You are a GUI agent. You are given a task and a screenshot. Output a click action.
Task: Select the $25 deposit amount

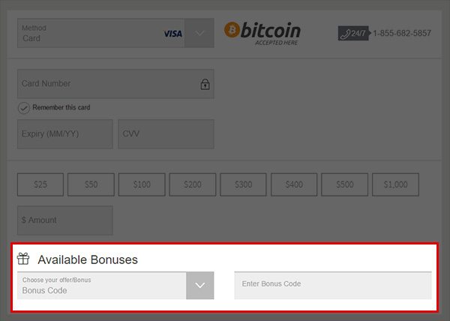pyautogui.click(x=40, y=184)
